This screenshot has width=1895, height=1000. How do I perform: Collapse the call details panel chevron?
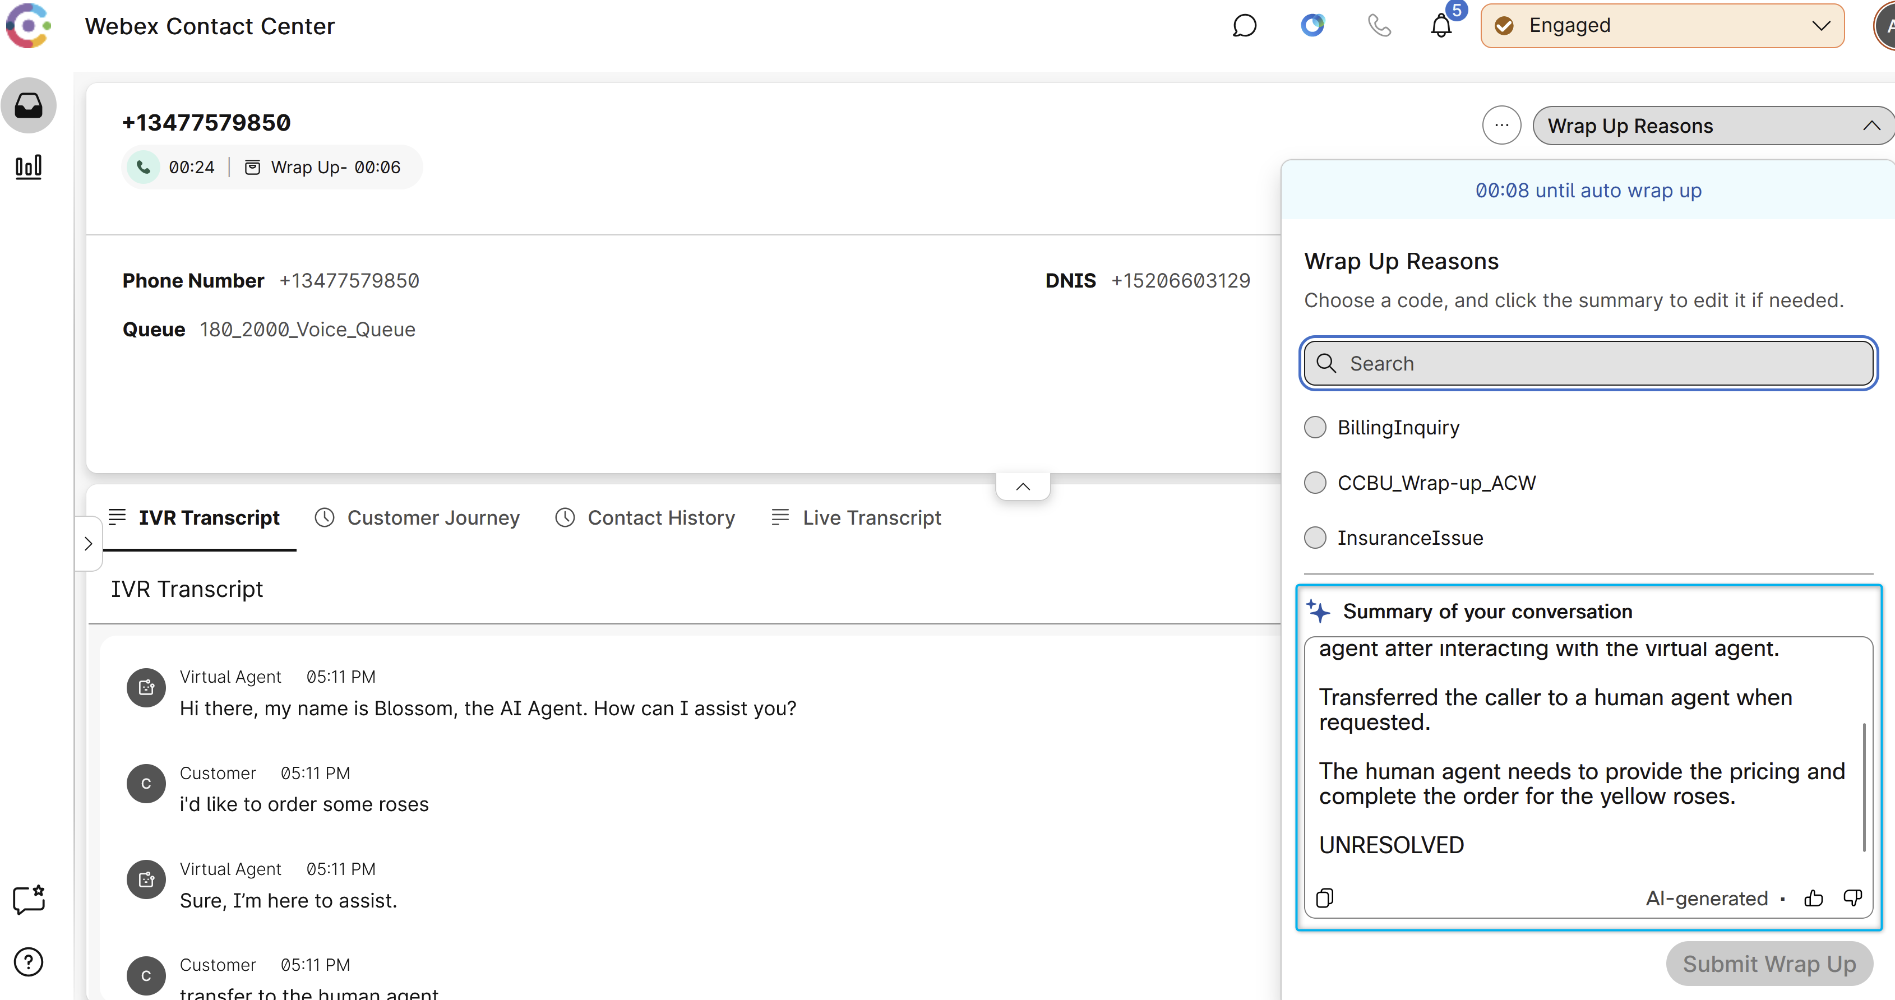1023,487
